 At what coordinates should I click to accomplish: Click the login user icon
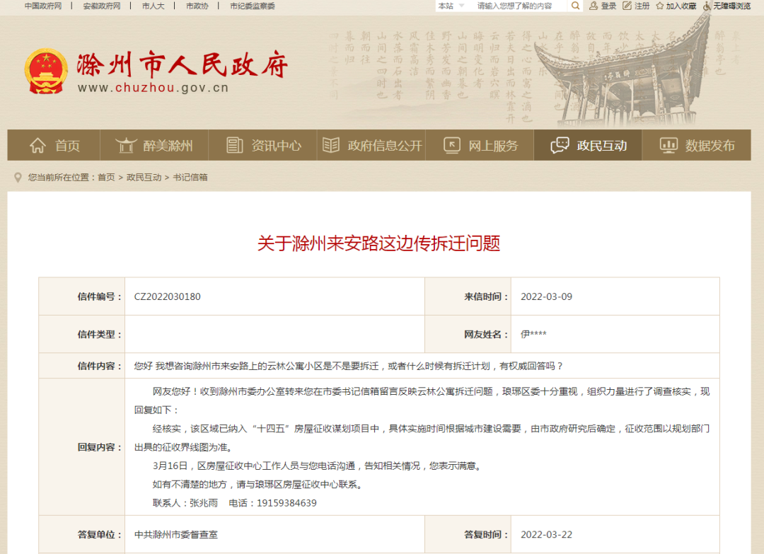click(594, 6)
